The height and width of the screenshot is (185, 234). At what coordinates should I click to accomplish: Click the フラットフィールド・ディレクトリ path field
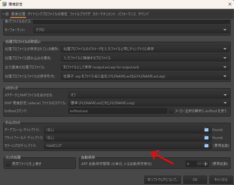(122, 137)
